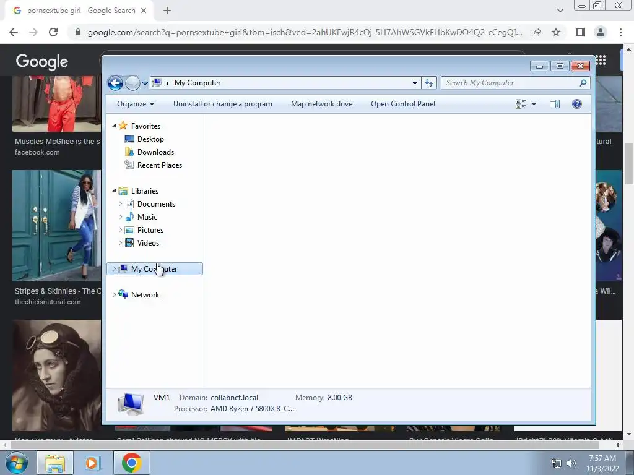The image size is (634, 475).
Task: Click the Music note icon
Action: tap(129, 217)
